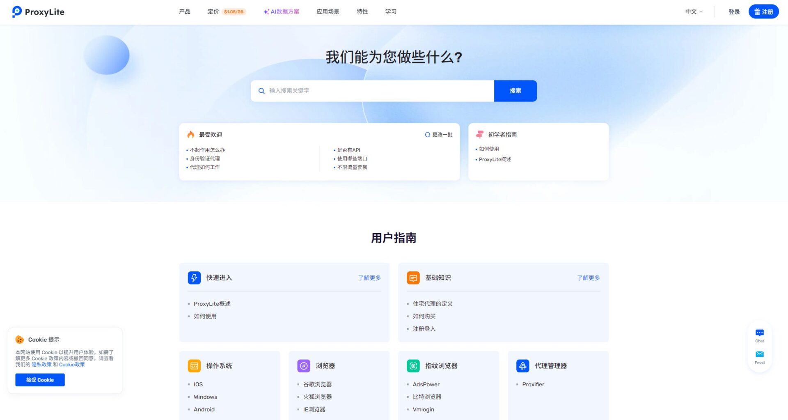The image size is (788, 420).
Task: Open 注册登入 article
Action: (424, 329)
